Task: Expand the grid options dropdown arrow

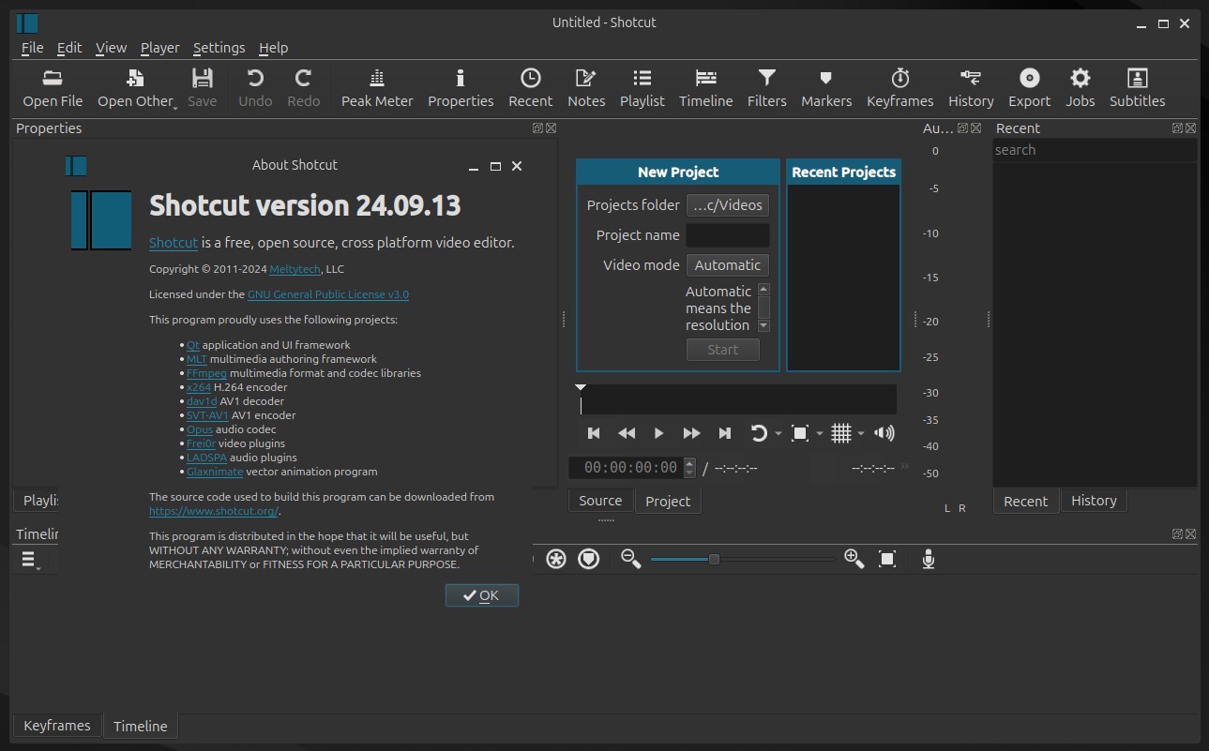Action: pyautogui.click(x=861, y=434)
